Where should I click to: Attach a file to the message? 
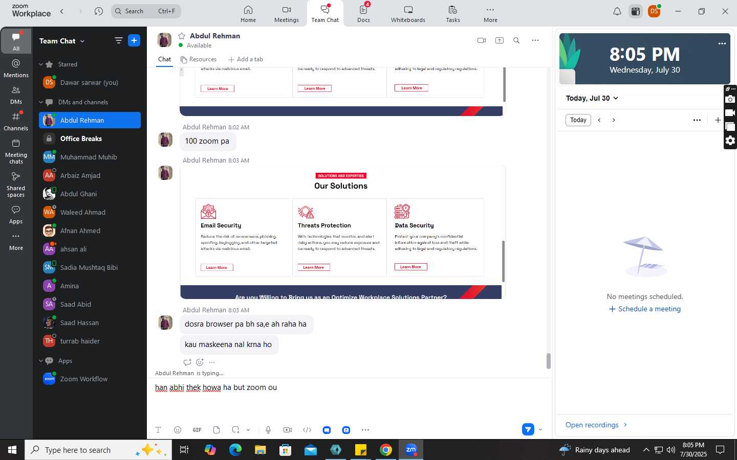click(216, 430)
